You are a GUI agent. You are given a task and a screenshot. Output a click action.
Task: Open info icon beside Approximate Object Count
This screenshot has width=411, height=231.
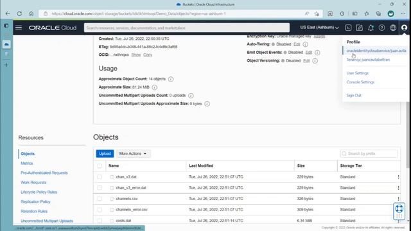(x=171, y=79)
